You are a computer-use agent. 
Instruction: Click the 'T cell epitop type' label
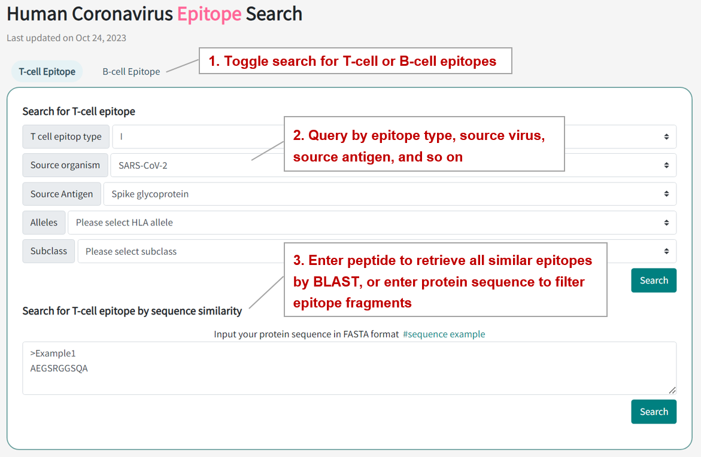point(66,137)
